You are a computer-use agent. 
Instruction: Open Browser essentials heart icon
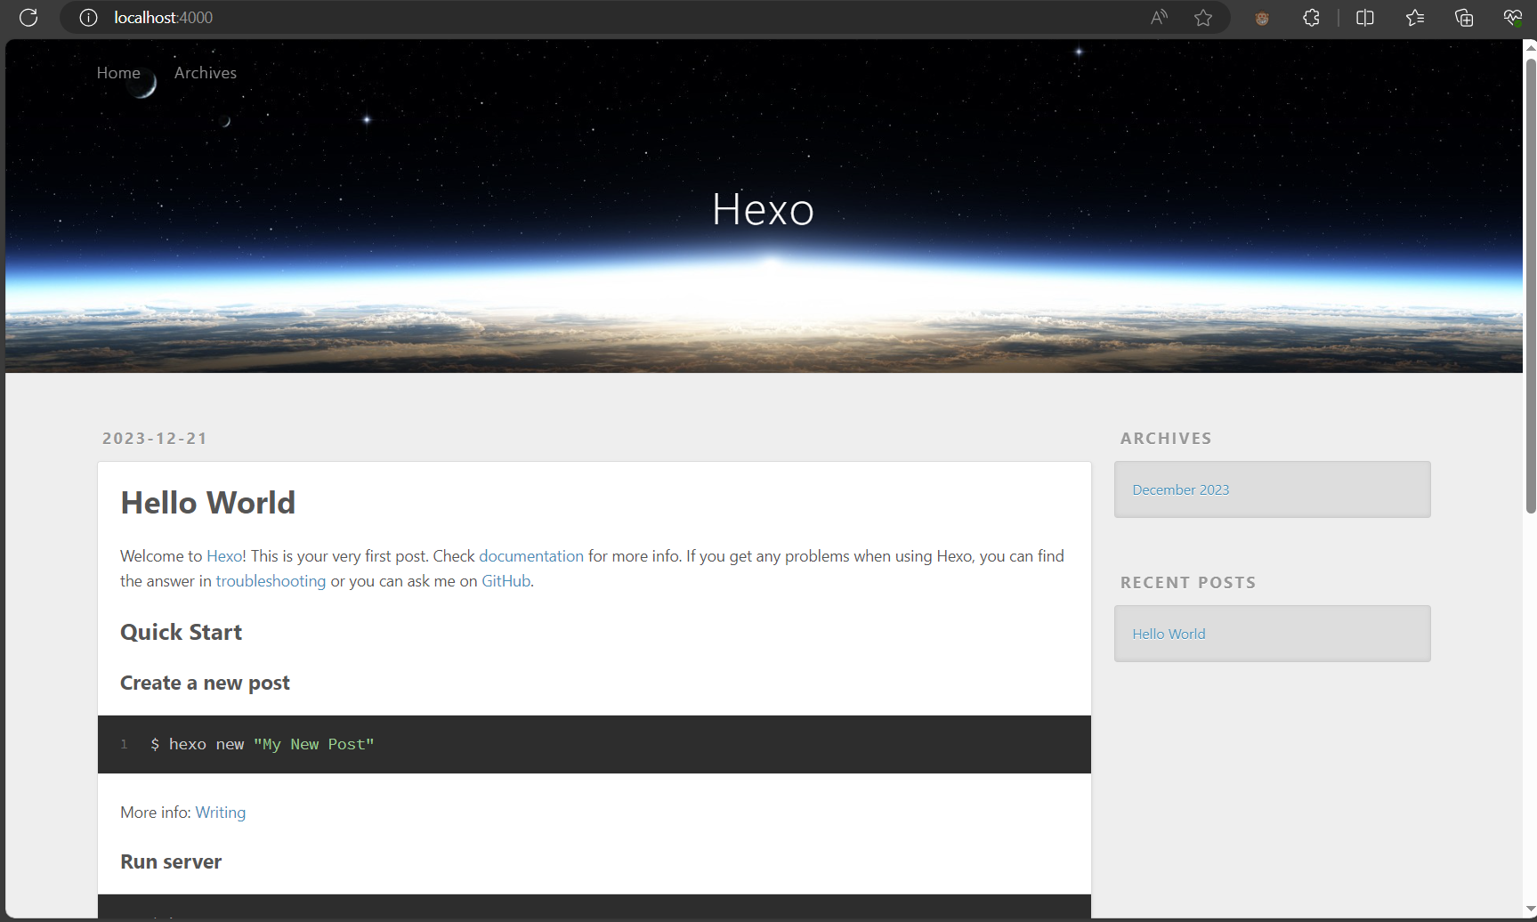coord(1513,18)
